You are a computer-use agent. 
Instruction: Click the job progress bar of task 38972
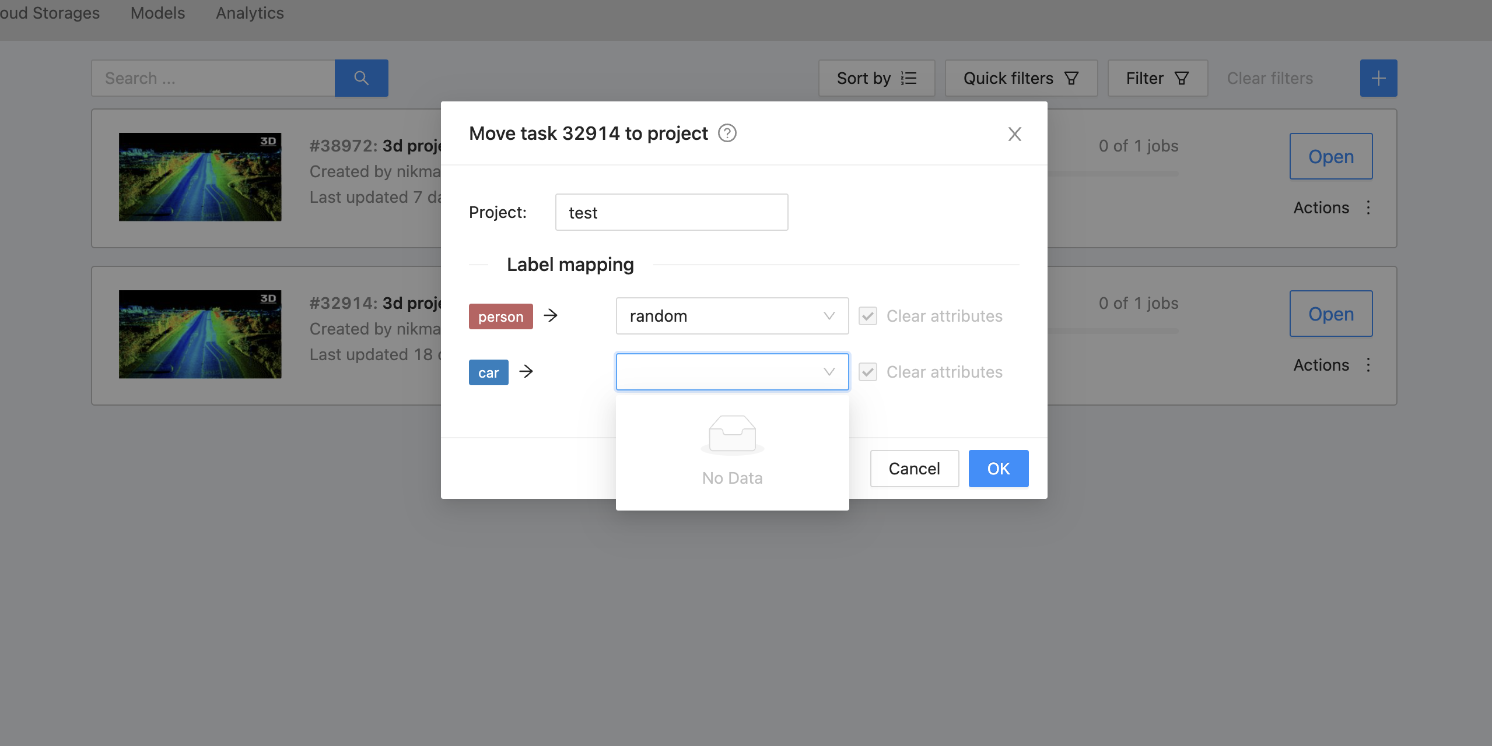coord(1137,175)
